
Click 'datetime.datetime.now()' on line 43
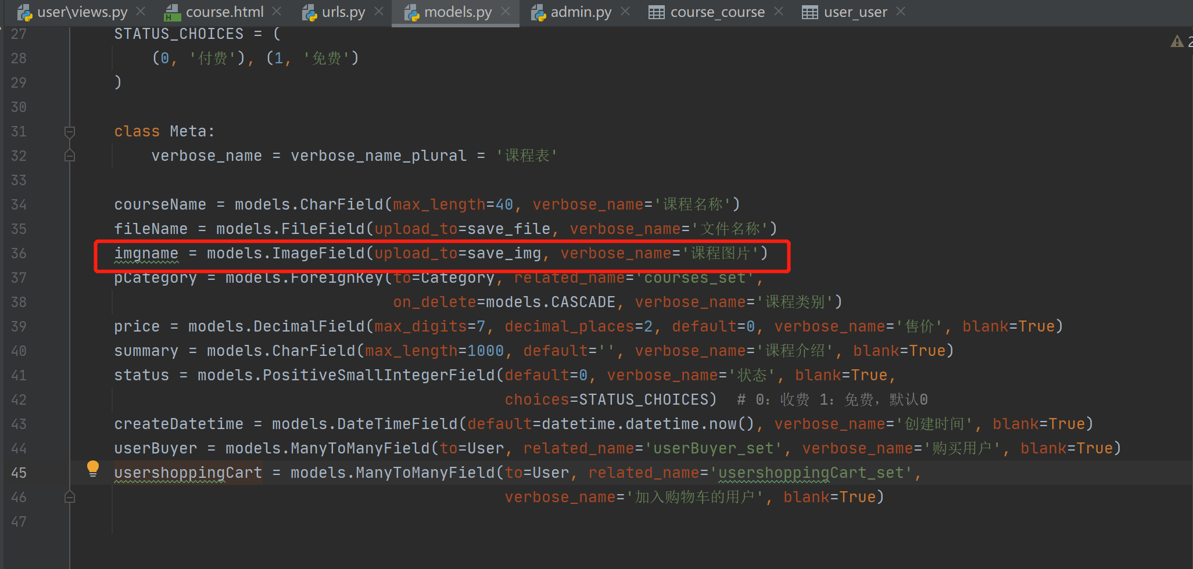tap(649, 424)
